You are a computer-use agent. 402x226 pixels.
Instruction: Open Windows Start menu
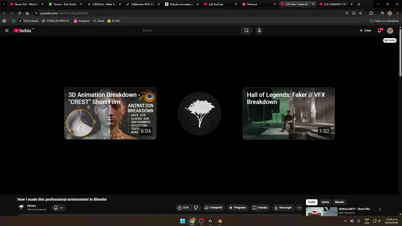pyautogui.click(x=182, y=221)
